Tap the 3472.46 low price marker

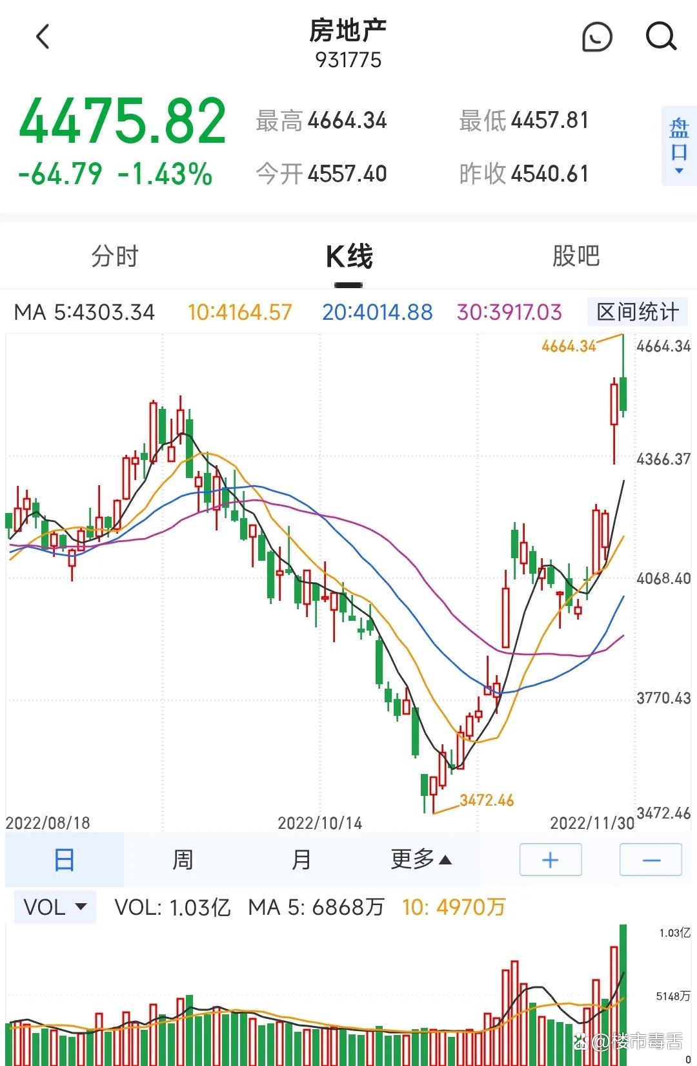pos(487,800)
